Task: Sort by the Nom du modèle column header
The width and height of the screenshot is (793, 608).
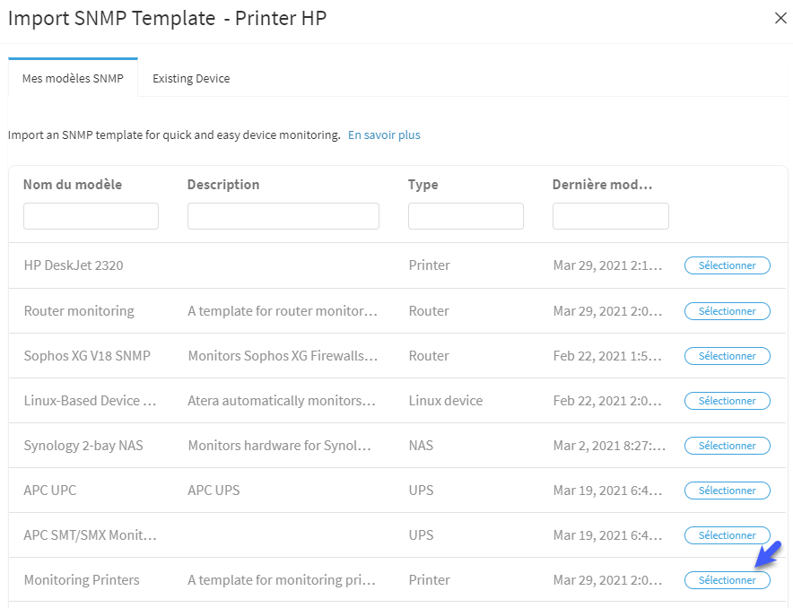Action: coord(73,185)
